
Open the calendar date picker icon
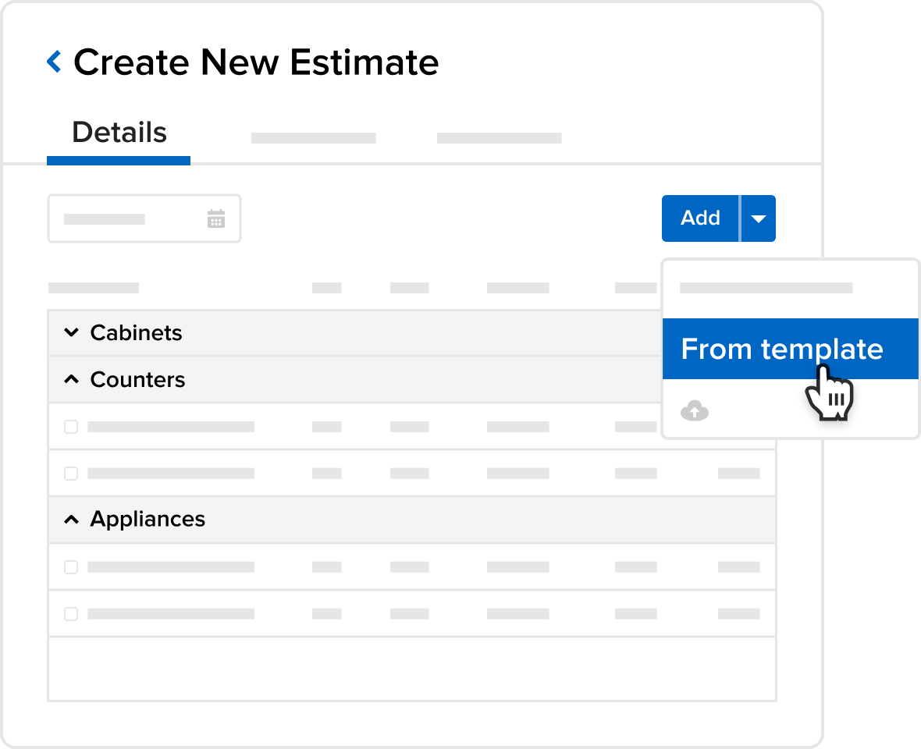point(216,218)
